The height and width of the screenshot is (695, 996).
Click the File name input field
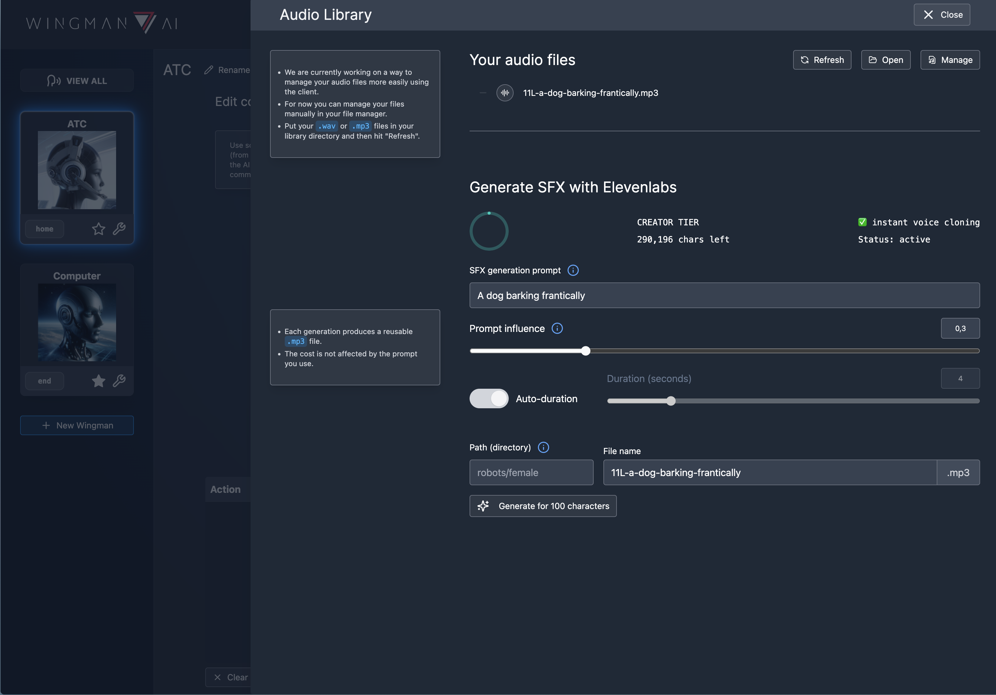coord(770,473)
